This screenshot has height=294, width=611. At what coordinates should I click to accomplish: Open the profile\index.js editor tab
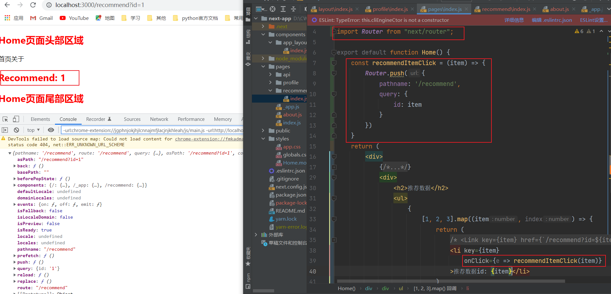click(387, 9)
